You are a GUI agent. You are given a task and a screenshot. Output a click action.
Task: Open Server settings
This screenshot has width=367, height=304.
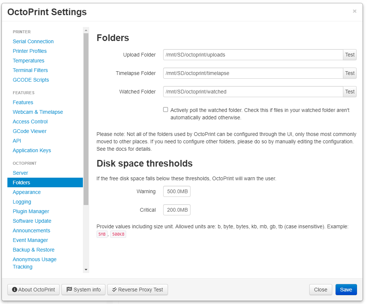[20, 173]
